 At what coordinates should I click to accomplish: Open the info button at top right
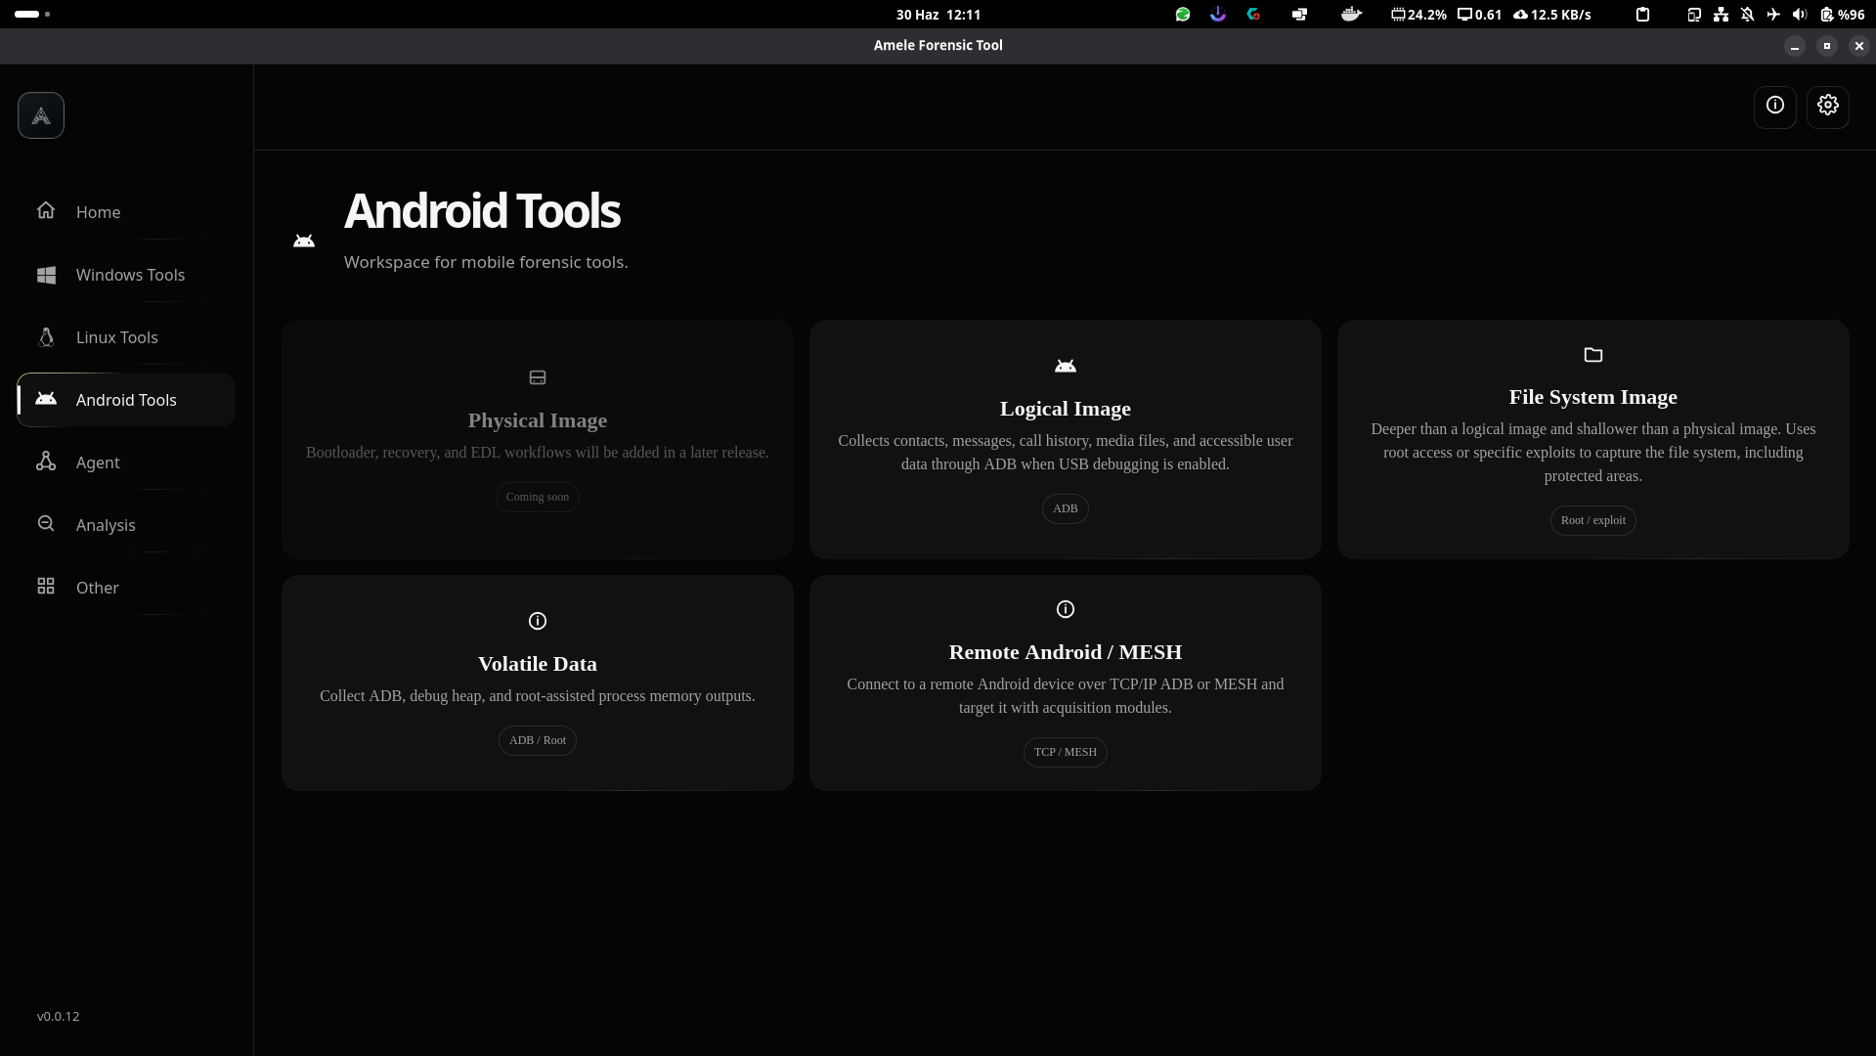tap(1775, 106)
